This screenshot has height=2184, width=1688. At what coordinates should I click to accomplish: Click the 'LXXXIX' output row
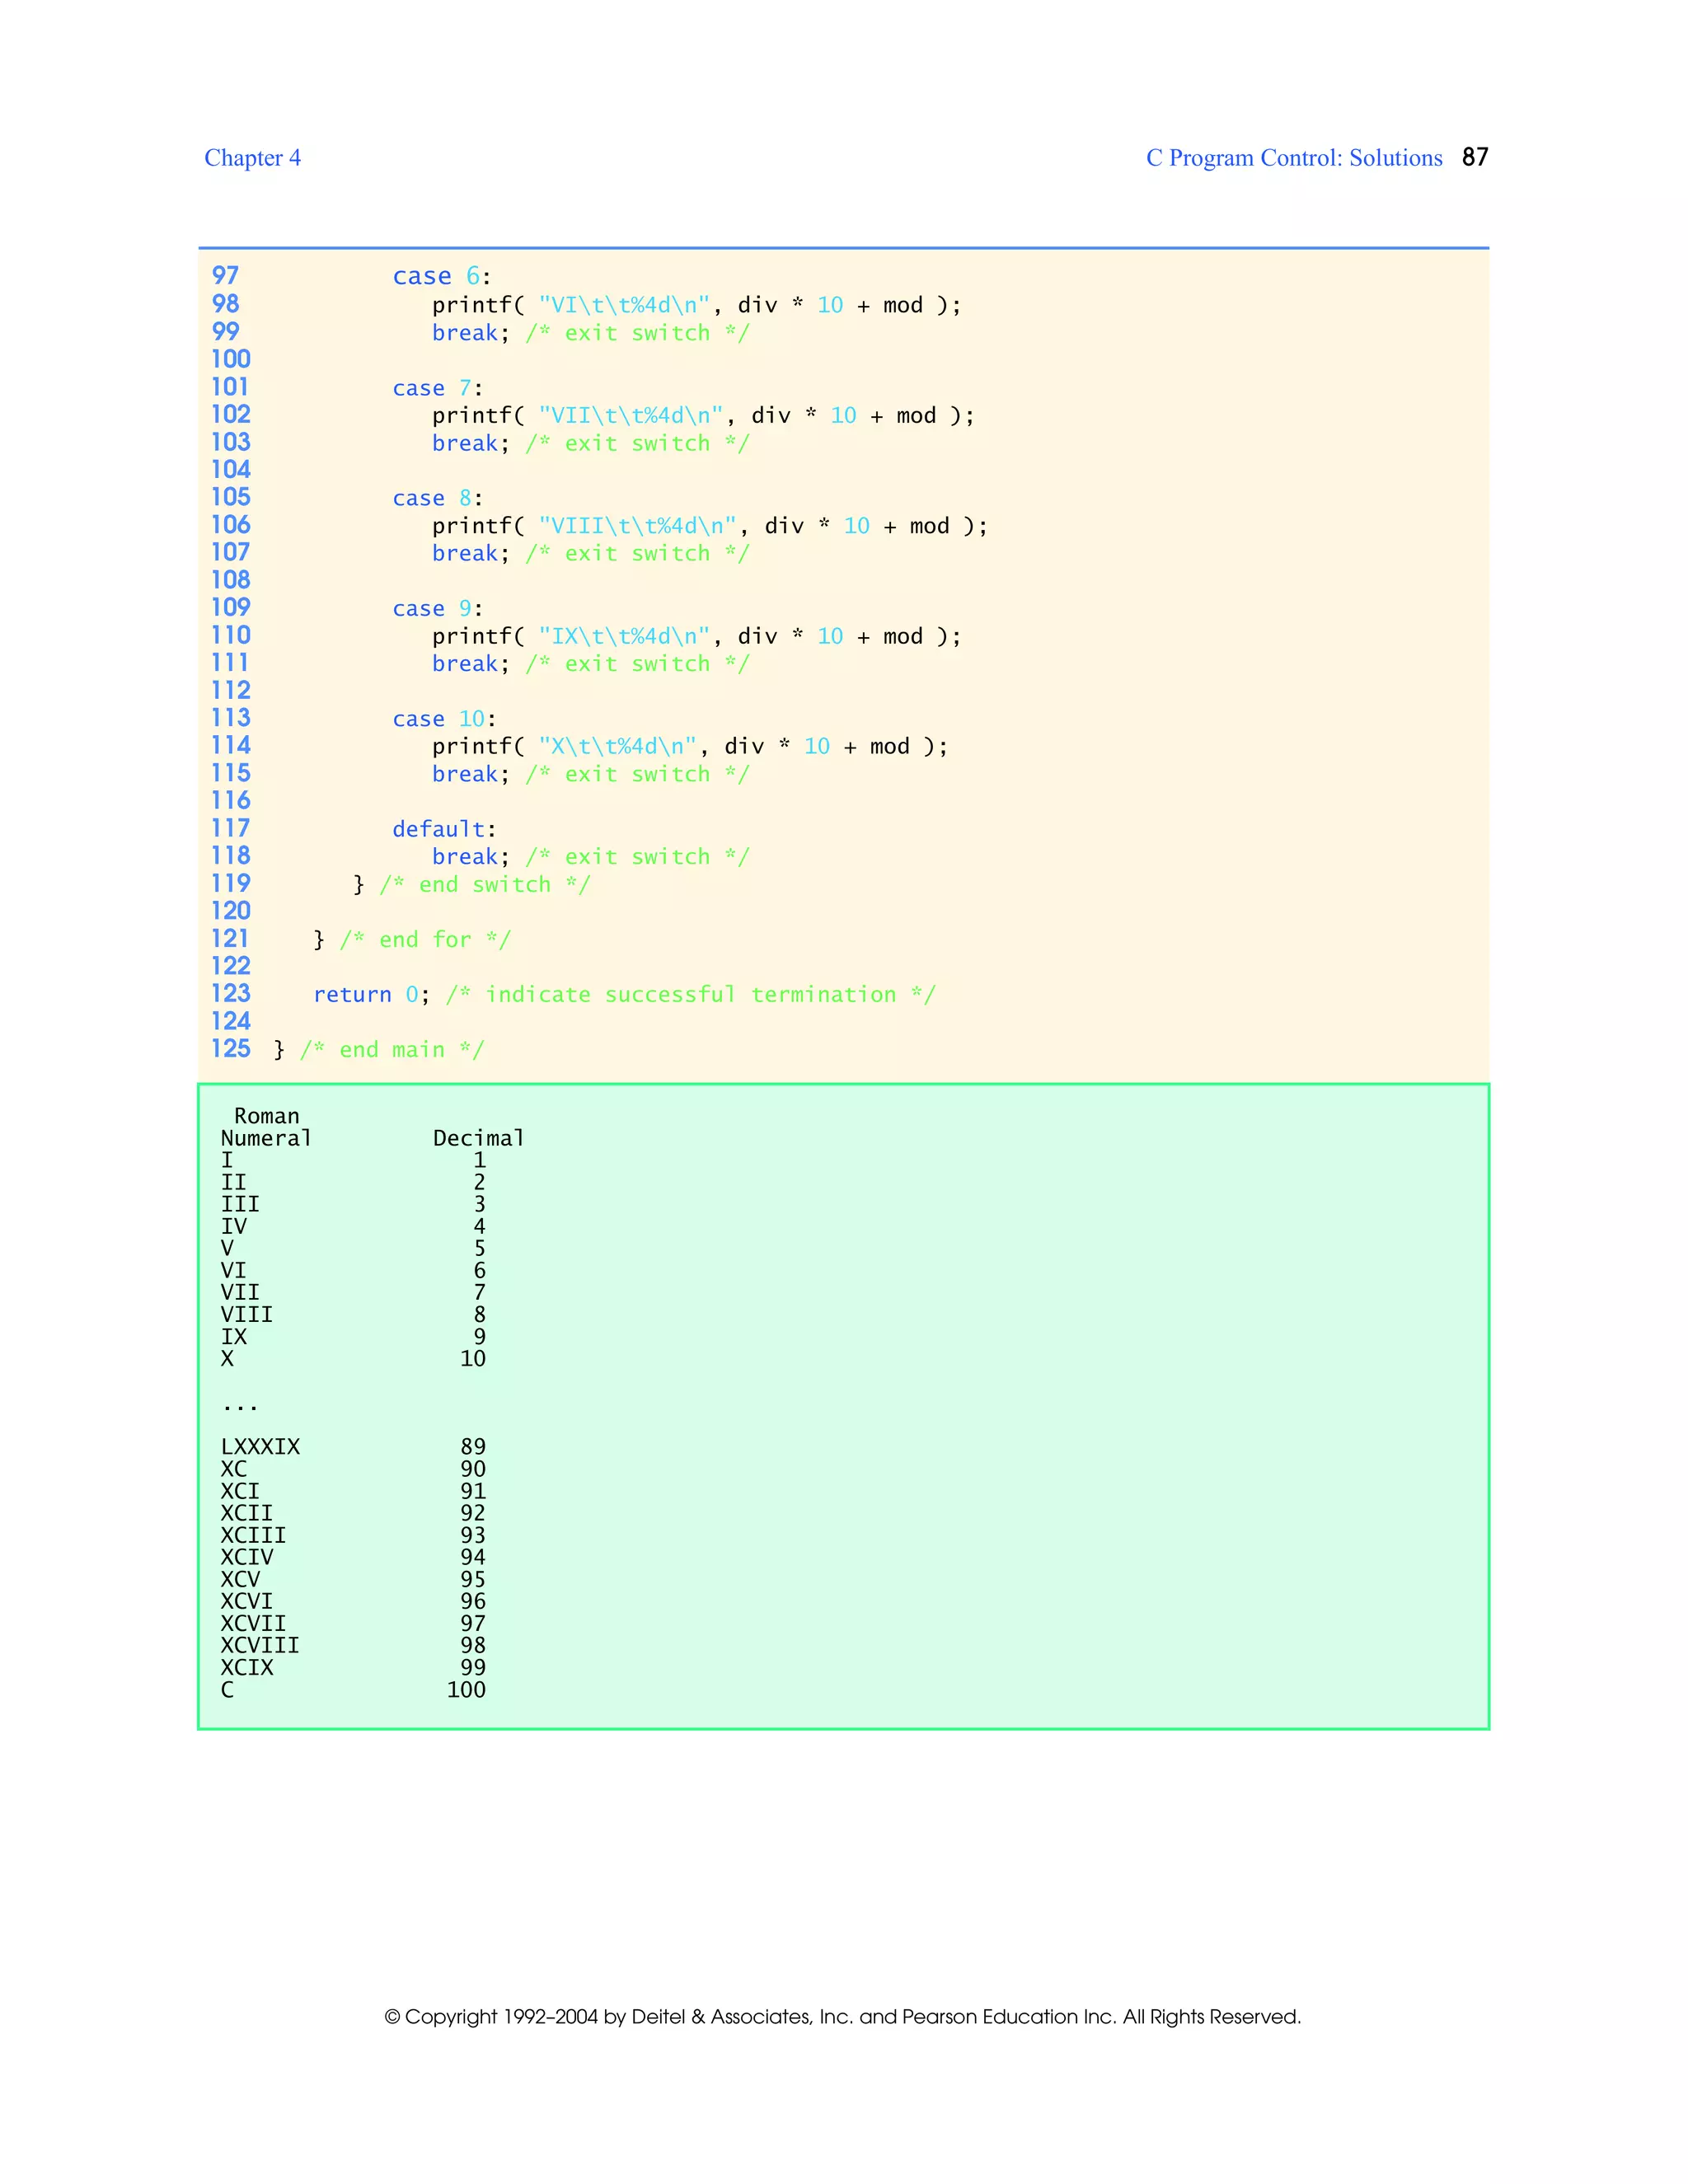tap(353, 1447)
